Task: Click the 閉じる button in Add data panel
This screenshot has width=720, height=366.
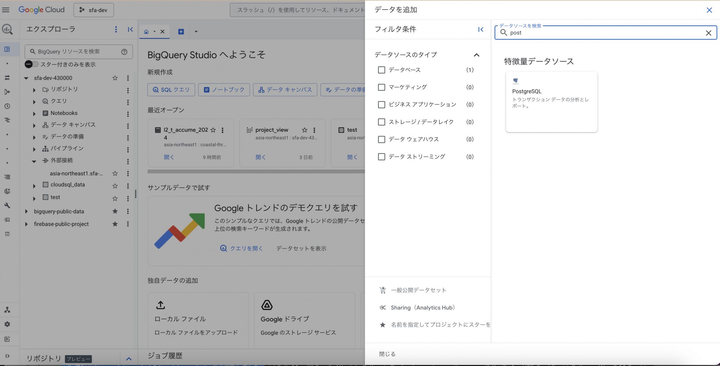Action: [x=387, y=354]
